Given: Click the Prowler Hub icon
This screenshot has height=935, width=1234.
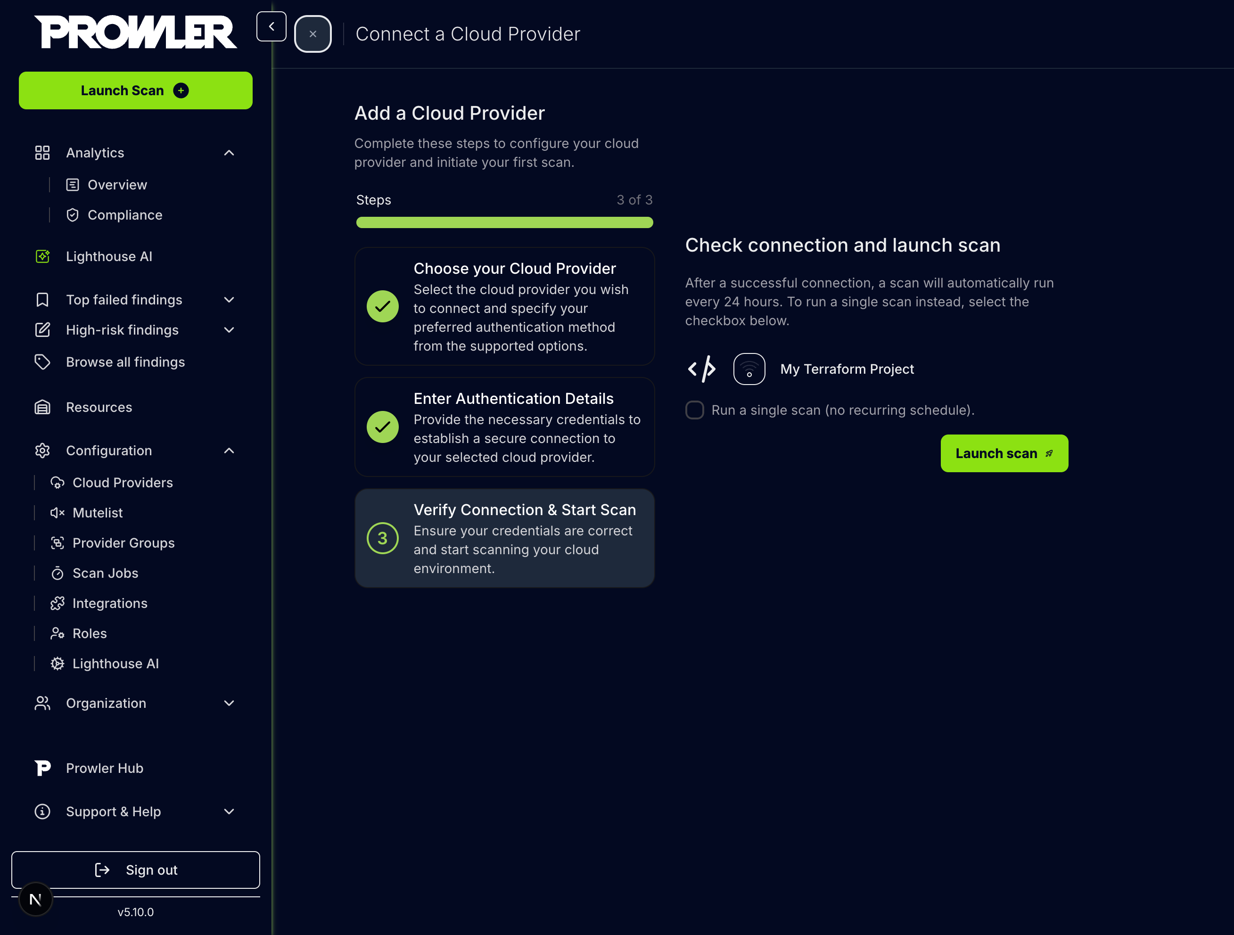Looking at the screenshot, I should [42, 768].
